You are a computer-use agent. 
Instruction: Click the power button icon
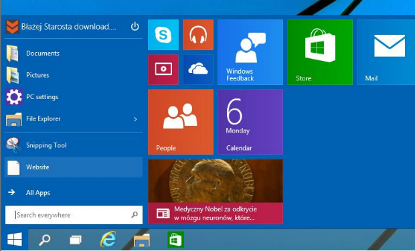tap(135, 27)
